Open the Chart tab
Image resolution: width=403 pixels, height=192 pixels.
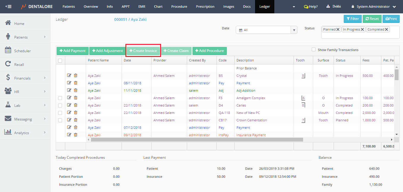point(158,7)
